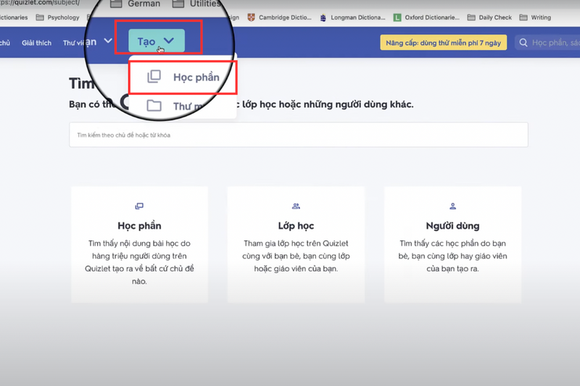The height and width of the screenshot is (386, 580).
Task: Open the Psychology bookmarks folder
Action: coord(58,17)
